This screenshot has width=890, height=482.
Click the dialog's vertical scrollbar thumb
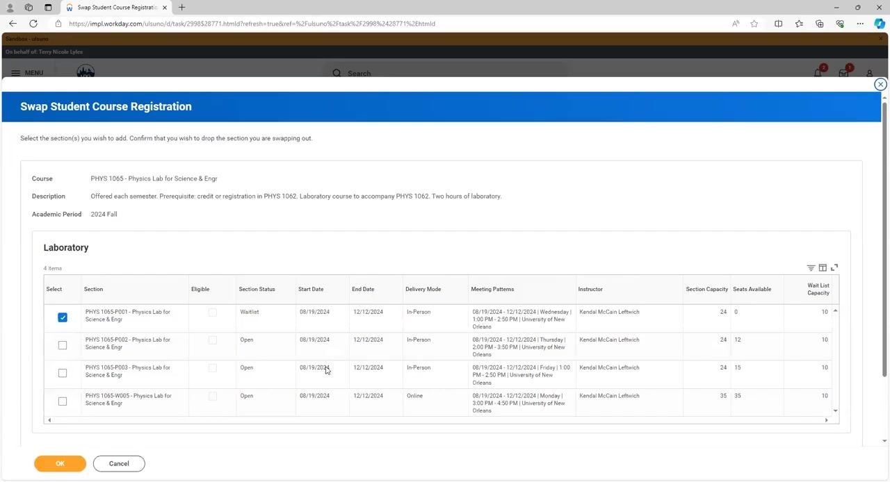coord(884,240)
